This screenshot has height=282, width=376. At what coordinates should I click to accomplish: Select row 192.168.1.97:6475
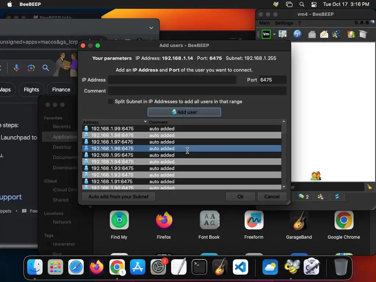pyautogui.click(x=182, y=142)
